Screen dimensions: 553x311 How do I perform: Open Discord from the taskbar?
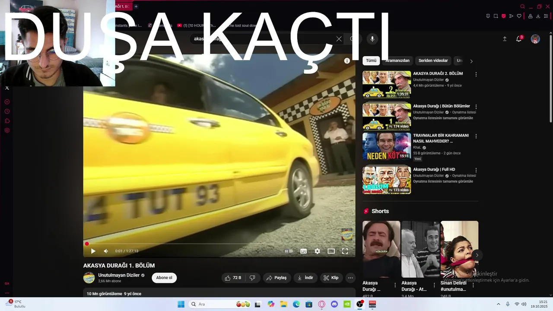334,304
